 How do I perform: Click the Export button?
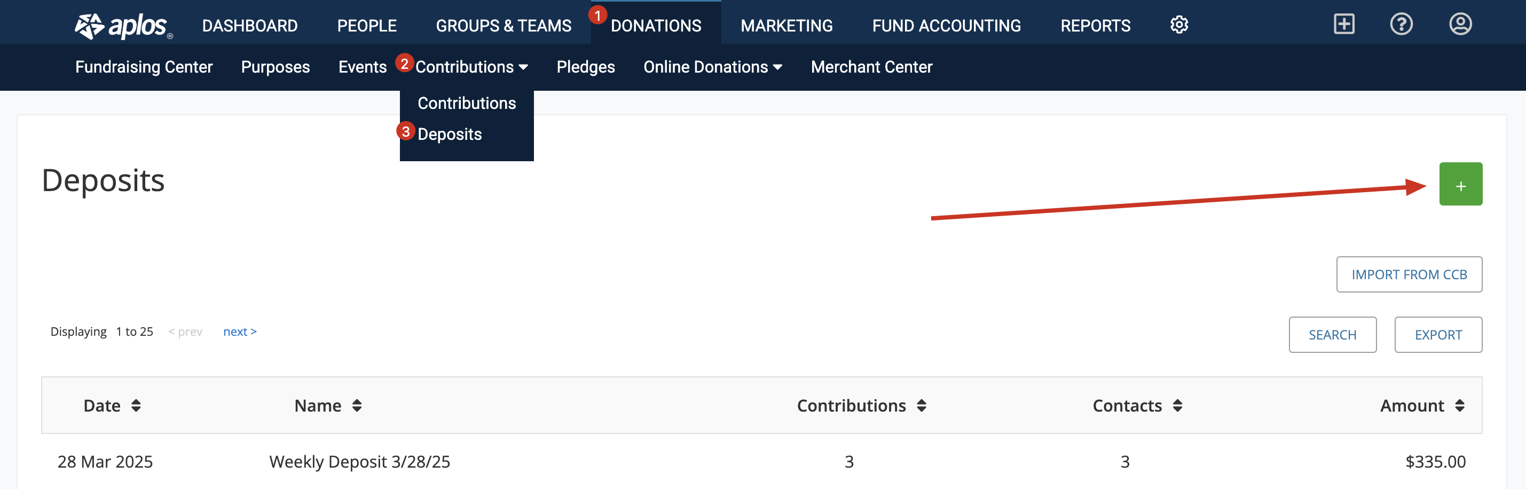(1438, 335)
